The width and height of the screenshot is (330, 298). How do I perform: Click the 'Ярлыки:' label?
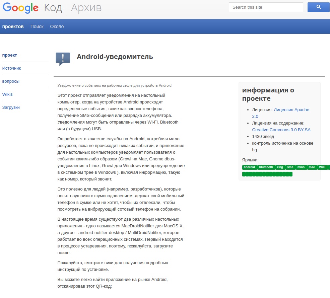click(250, 160)
